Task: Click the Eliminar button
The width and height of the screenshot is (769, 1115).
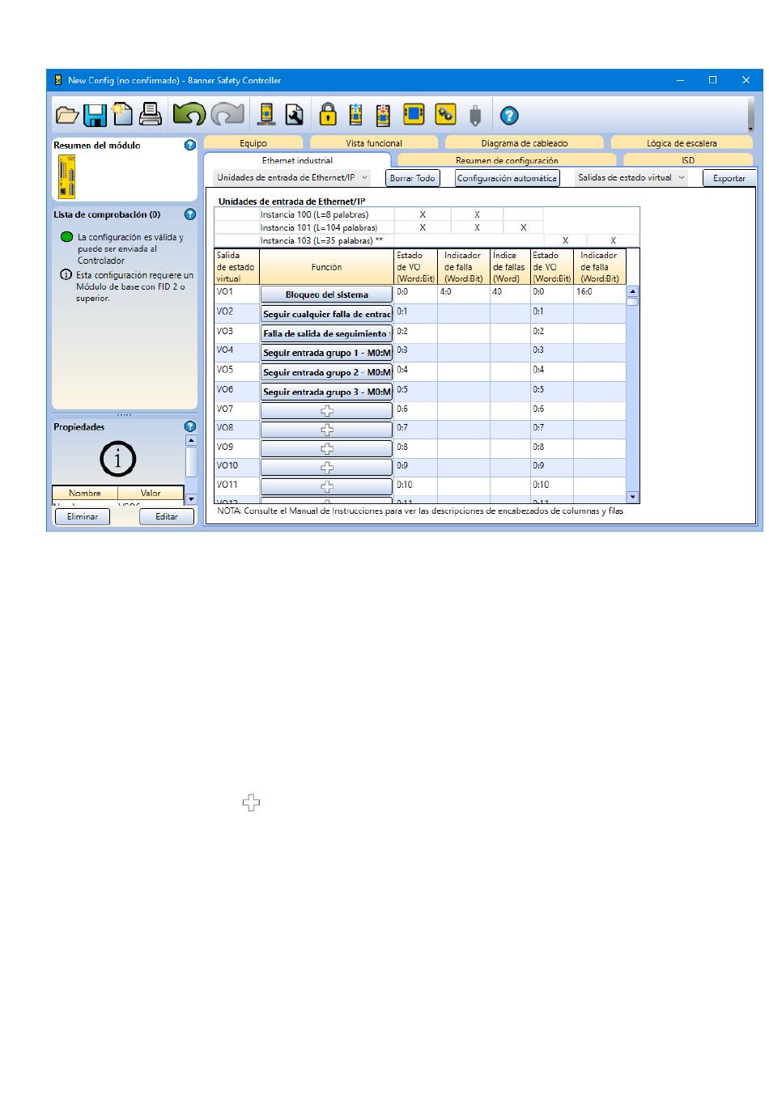Action: pos(83,517)
